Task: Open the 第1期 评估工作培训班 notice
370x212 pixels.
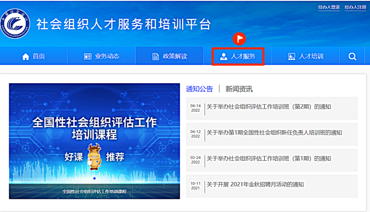Action: click(x=269, y=159)
